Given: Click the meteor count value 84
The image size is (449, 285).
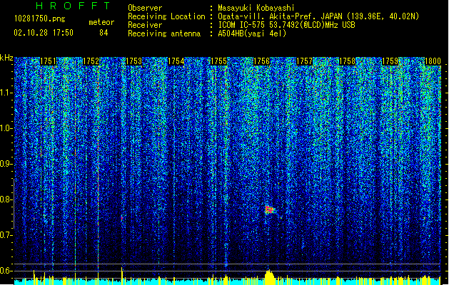Looking at the screenshot, I should (x=104, y=33).
